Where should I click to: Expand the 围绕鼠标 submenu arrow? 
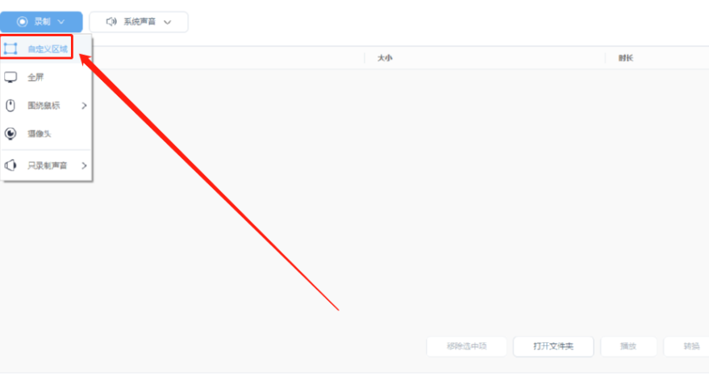(84, 106)
